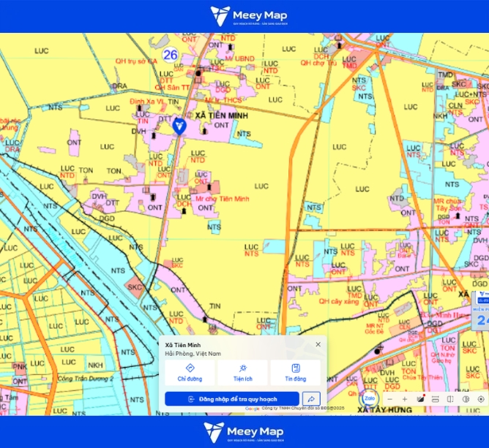The width and height of the screenshot is (489, 448).
Task: Click the XÃ TÂY HƯNG label
Action: pos(384,410)
